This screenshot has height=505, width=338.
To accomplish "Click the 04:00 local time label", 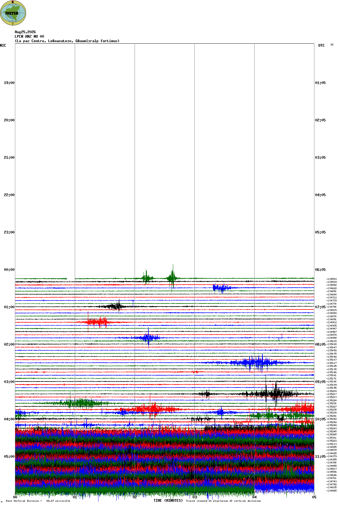I will coord(9,419).
